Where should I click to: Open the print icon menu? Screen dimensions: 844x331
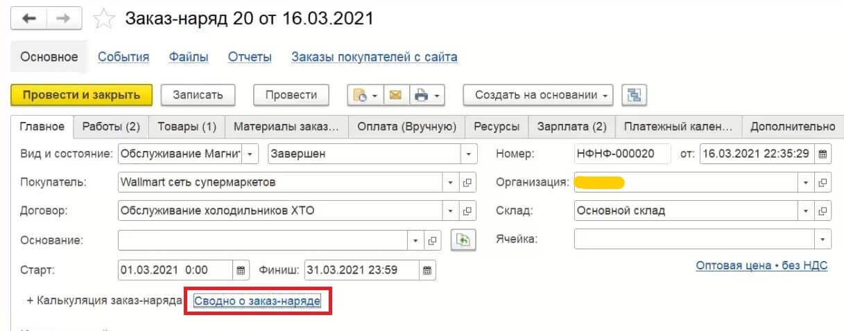coord(426,96)
